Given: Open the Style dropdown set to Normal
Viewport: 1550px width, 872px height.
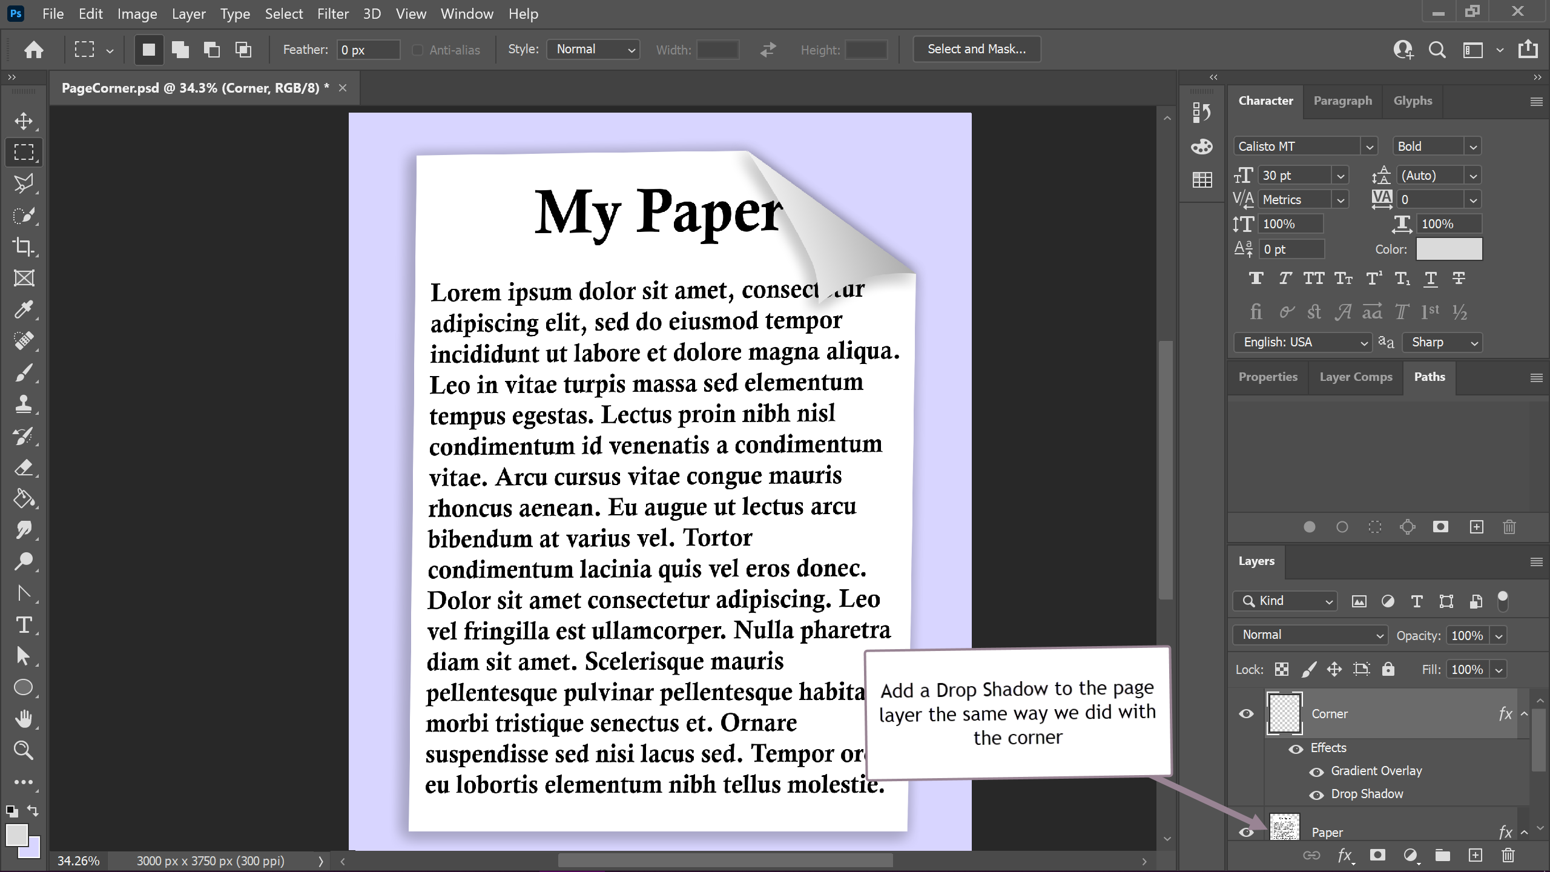Looking at the screenshot, I should (593, 50).
